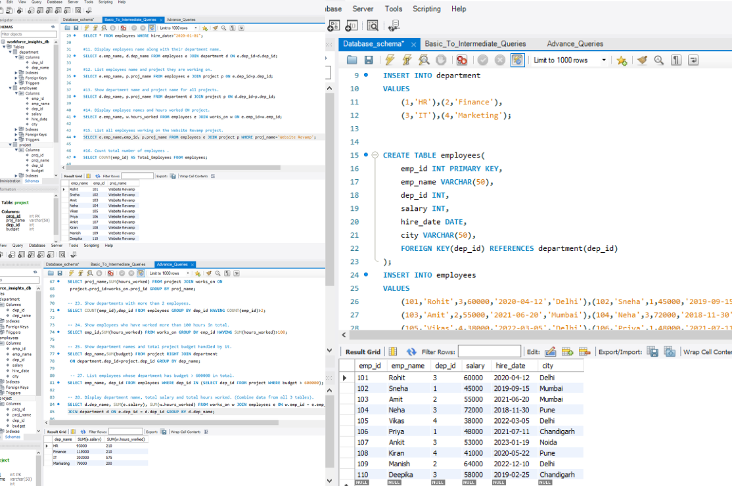Image resolution: width=732 pixels, height=486 pixels.
Task: Open the Limit to 1000 rows dropdown
Action: 604,60
